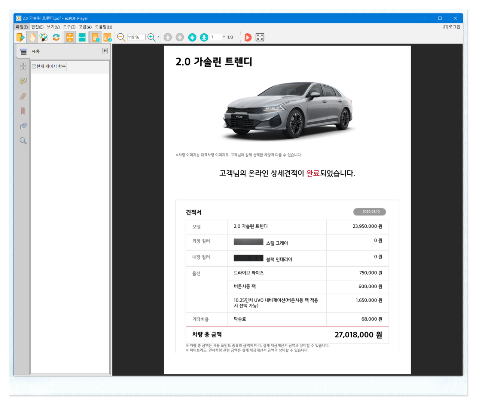Click the page number input box
Image resolution: width=479 pixels, height=407 pixels.
point(216,37)
